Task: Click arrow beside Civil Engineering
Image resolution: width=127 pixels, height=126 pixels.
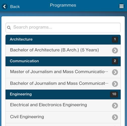Action: click(115, 117)
